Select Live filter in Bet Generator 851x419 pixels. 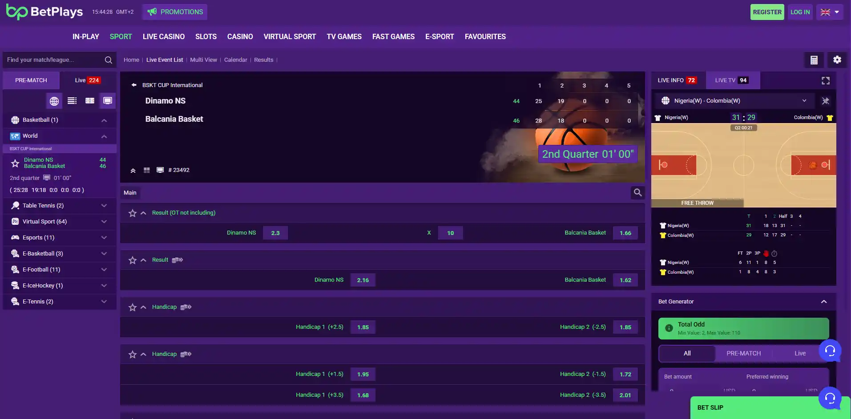tap(800, 353)
